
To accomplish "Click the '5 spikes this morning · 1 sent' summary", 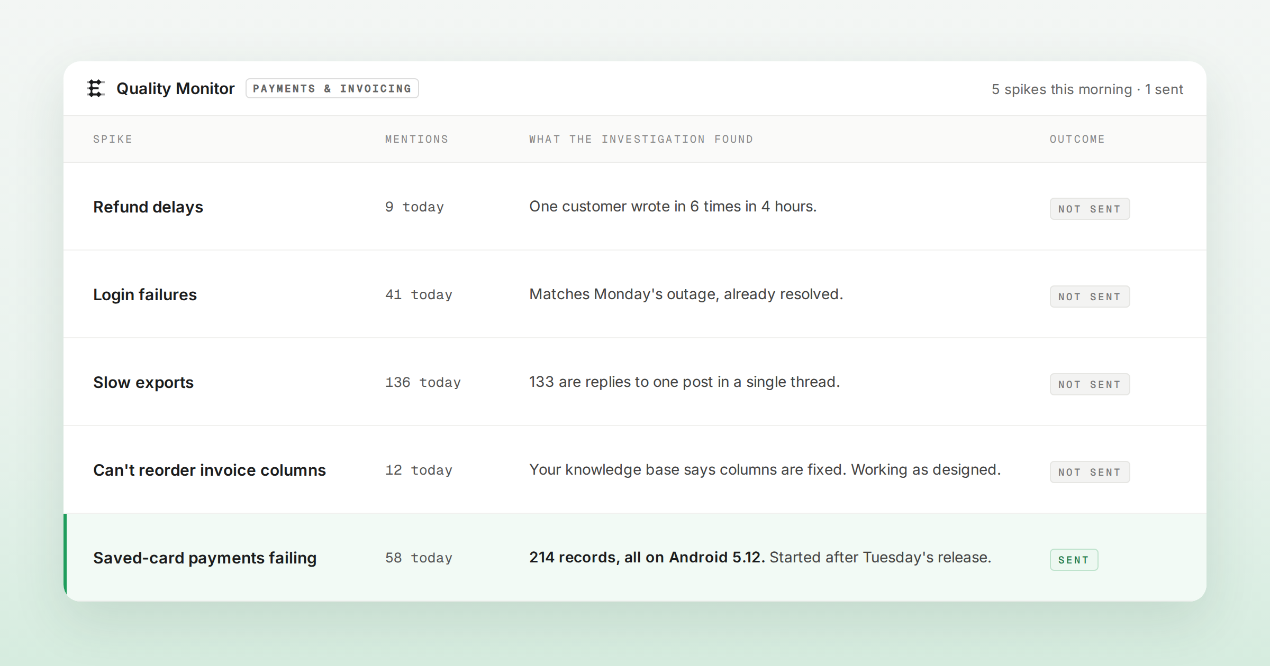I will point(1087,89).
